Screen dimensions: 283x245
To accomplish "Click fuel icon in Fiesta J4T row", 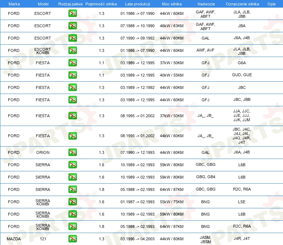I will click(72, 136).
